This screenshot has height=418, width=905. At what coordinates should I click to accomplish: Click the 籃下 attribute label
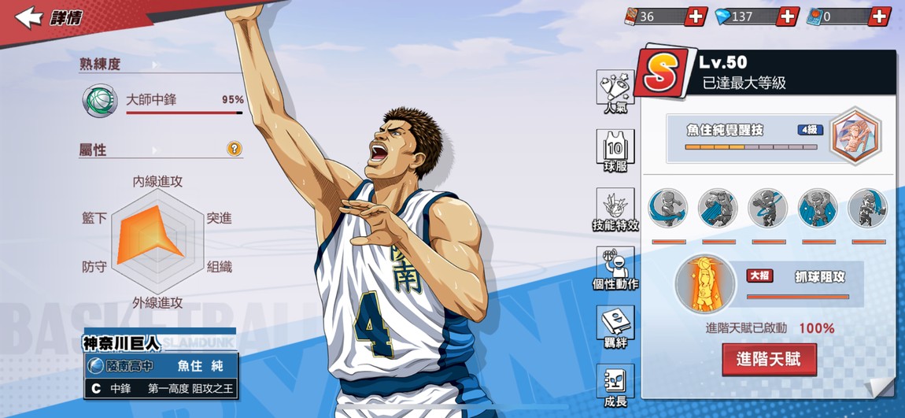coord(94,218)
